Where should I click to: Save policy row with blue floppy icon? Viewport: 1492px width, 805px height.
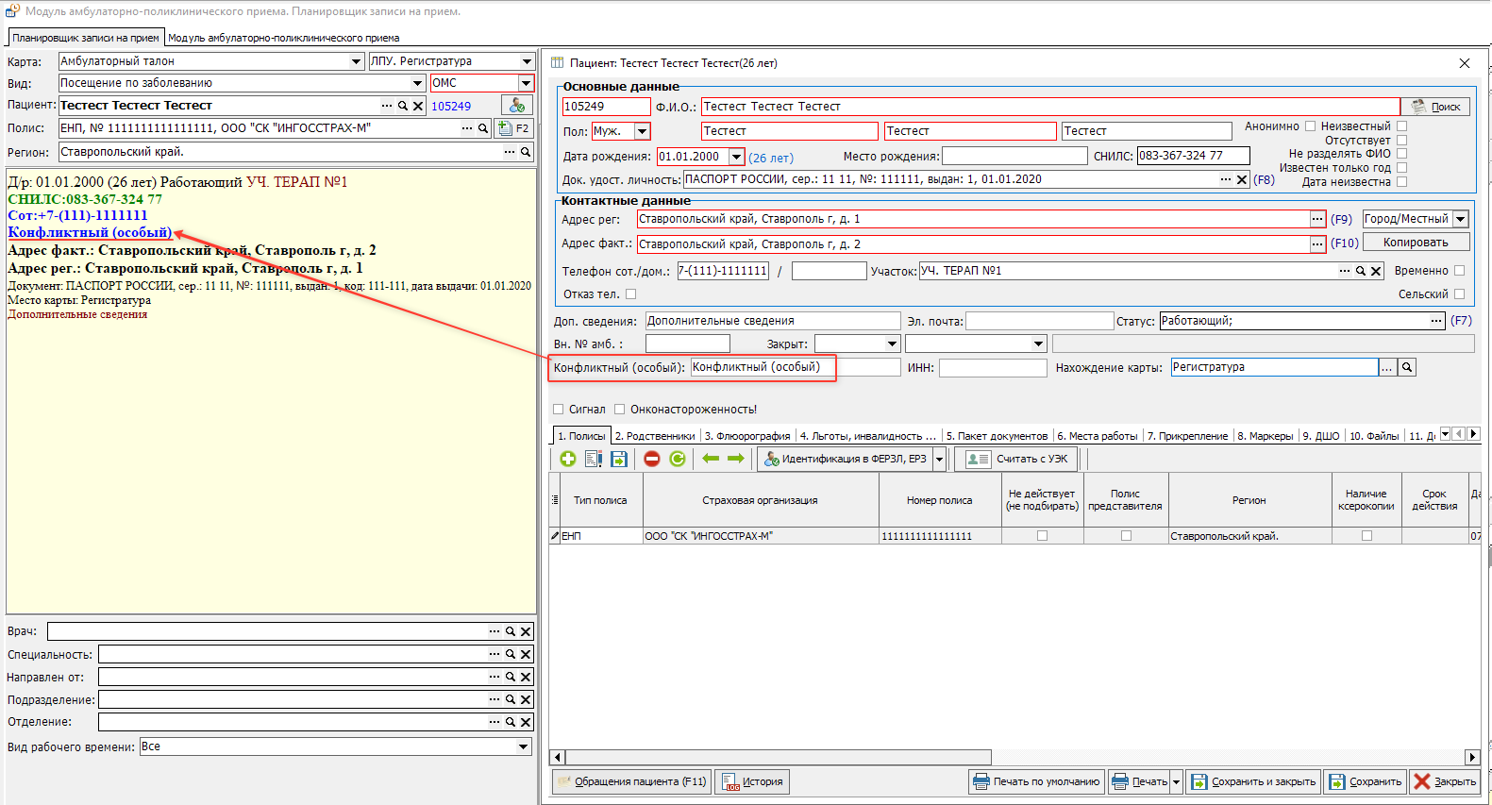click(619, 459)
